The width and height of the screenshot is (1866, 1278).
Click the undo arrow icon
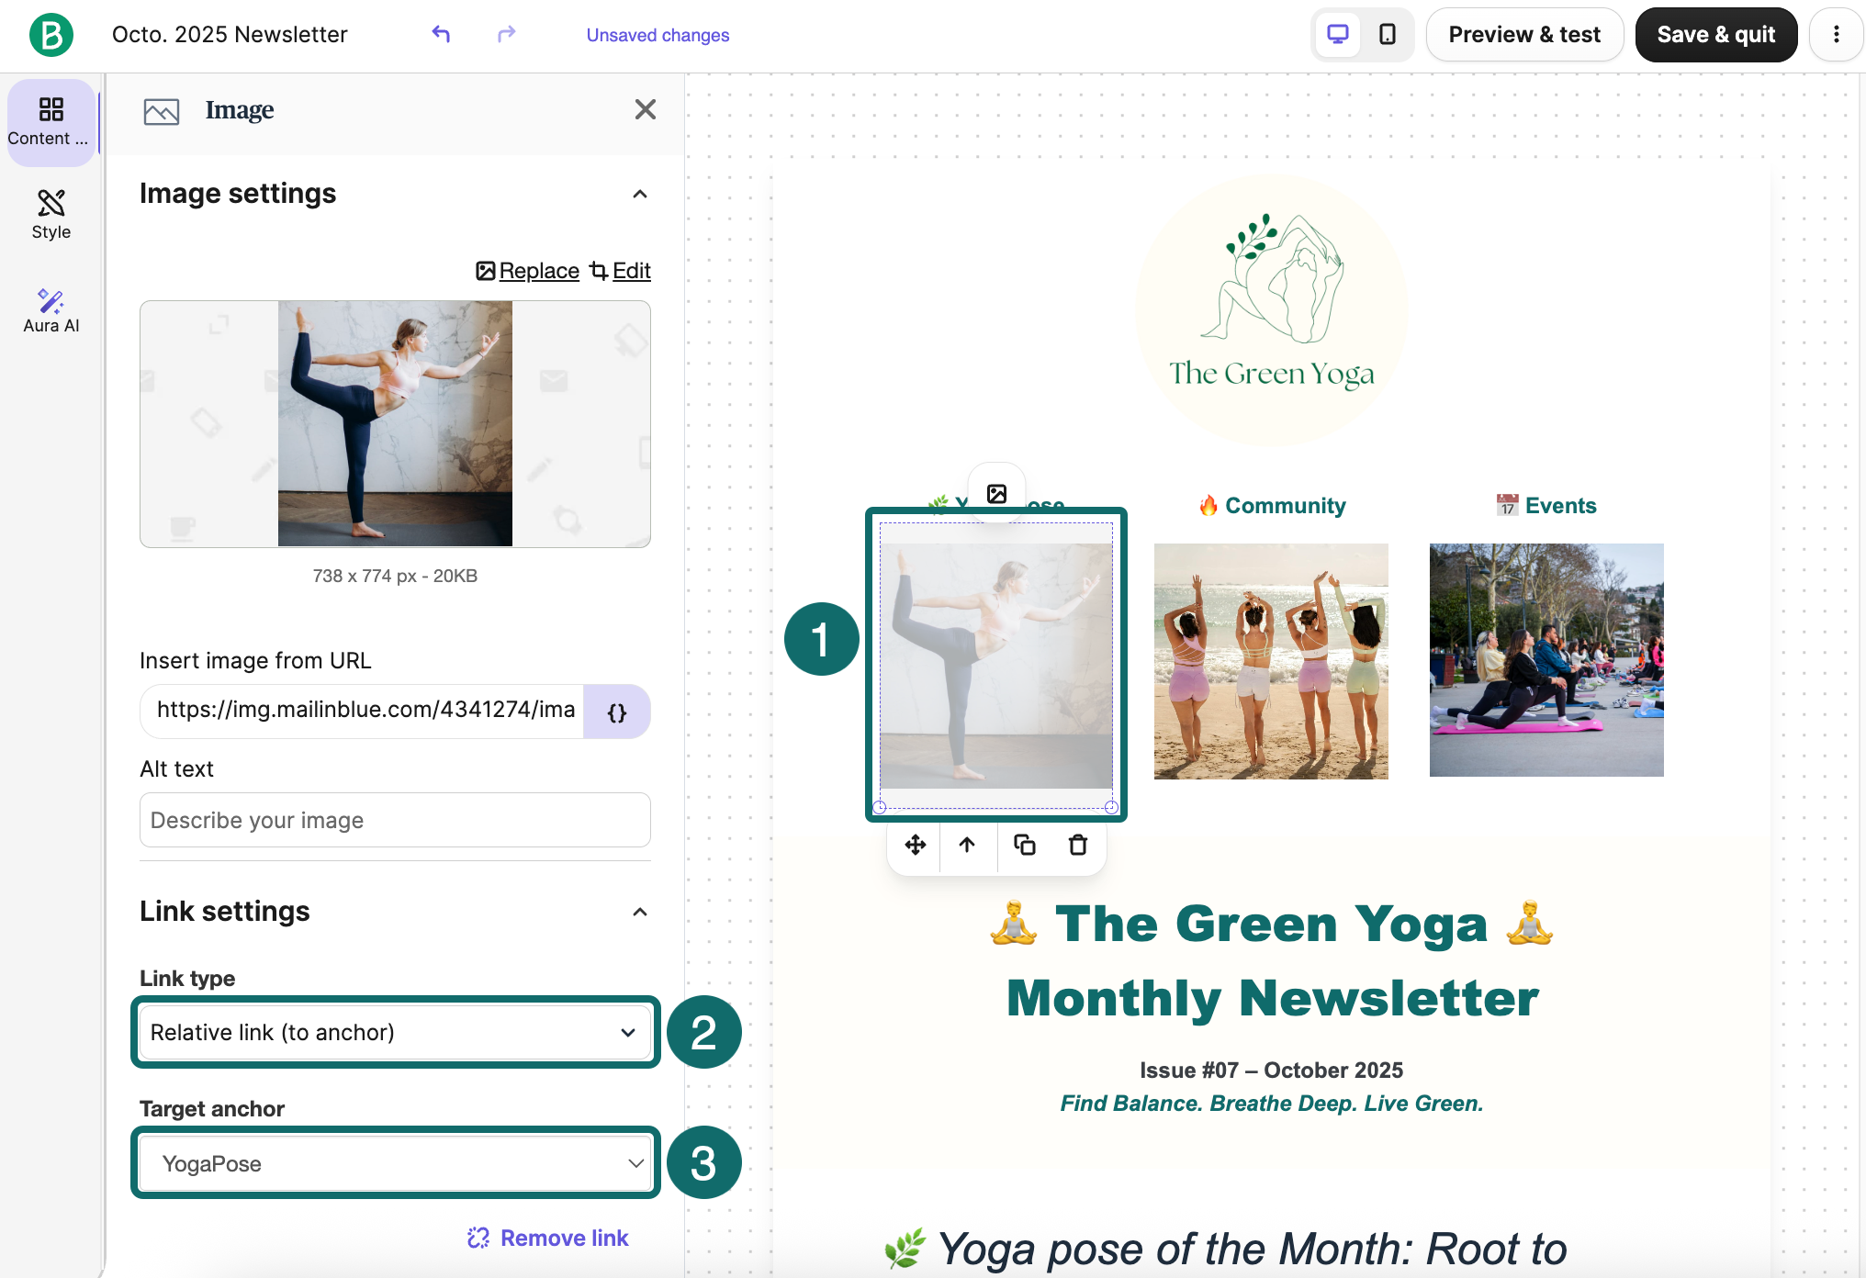point(441,35)
